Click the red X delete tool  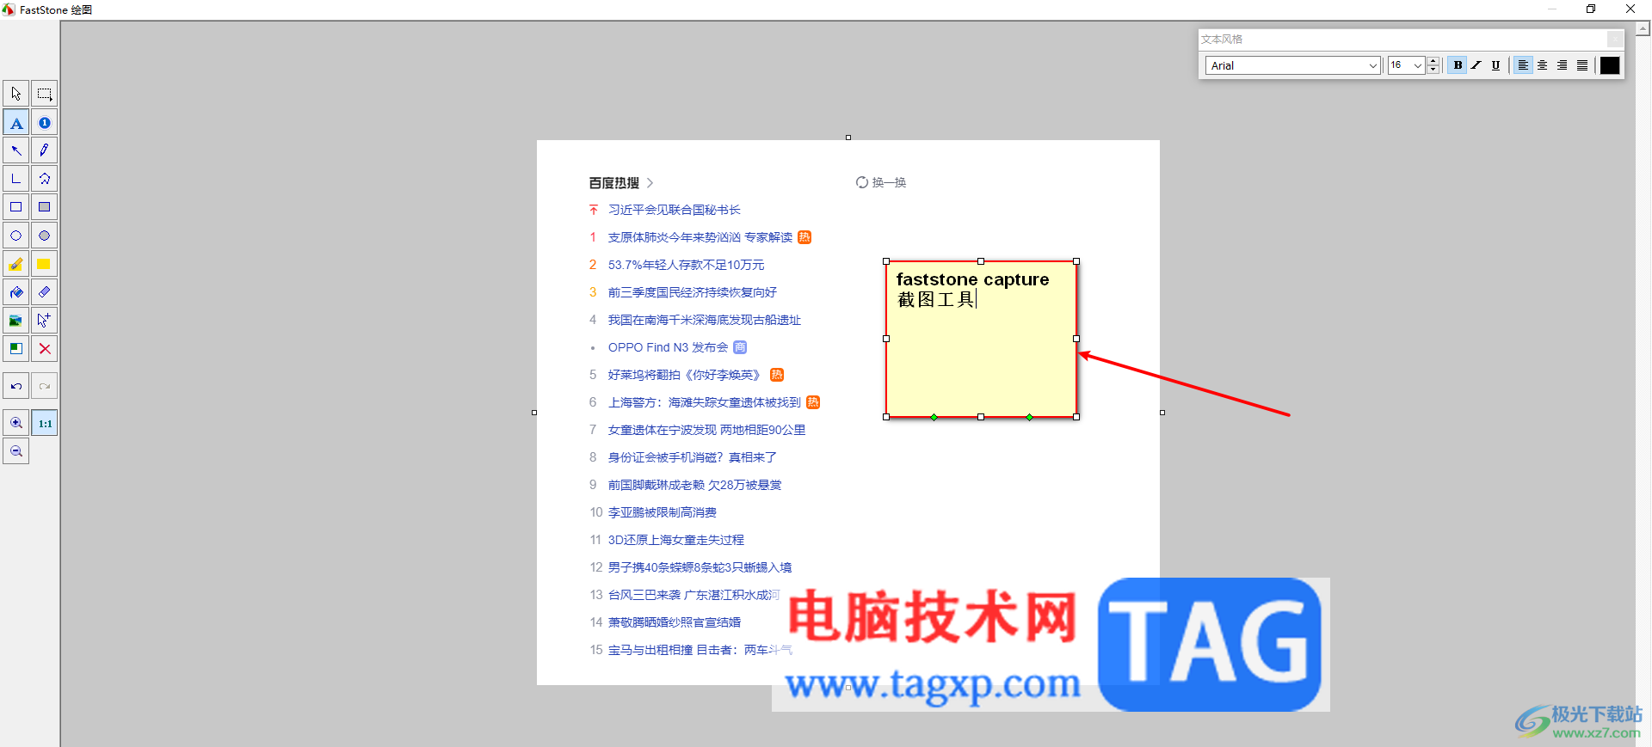(x=45, y=349)
